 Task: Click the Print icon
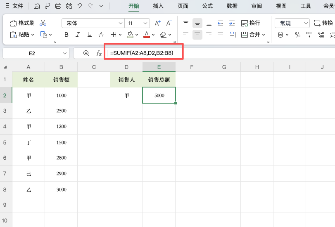[x=58, y=6]
